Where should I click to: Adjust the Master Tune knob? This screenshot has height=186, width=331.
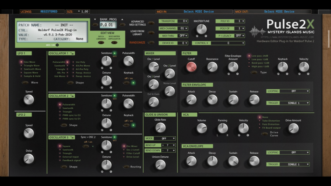[201, 29]
